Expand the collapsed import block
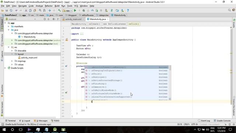The width and height of the screenshot is (236, 133). tap(81, 34)
